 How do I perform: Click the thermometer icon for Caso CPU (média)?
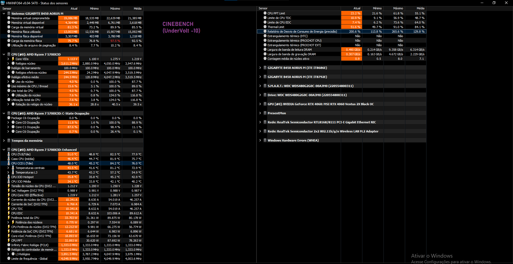click(x=9, y=159)
